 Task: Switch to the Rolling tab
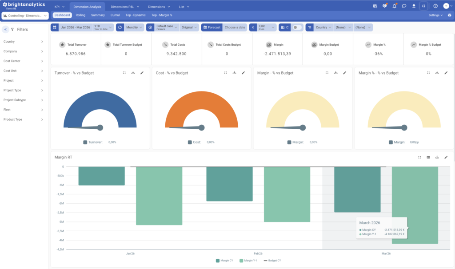pyautogui.click(x=80, y=15)
